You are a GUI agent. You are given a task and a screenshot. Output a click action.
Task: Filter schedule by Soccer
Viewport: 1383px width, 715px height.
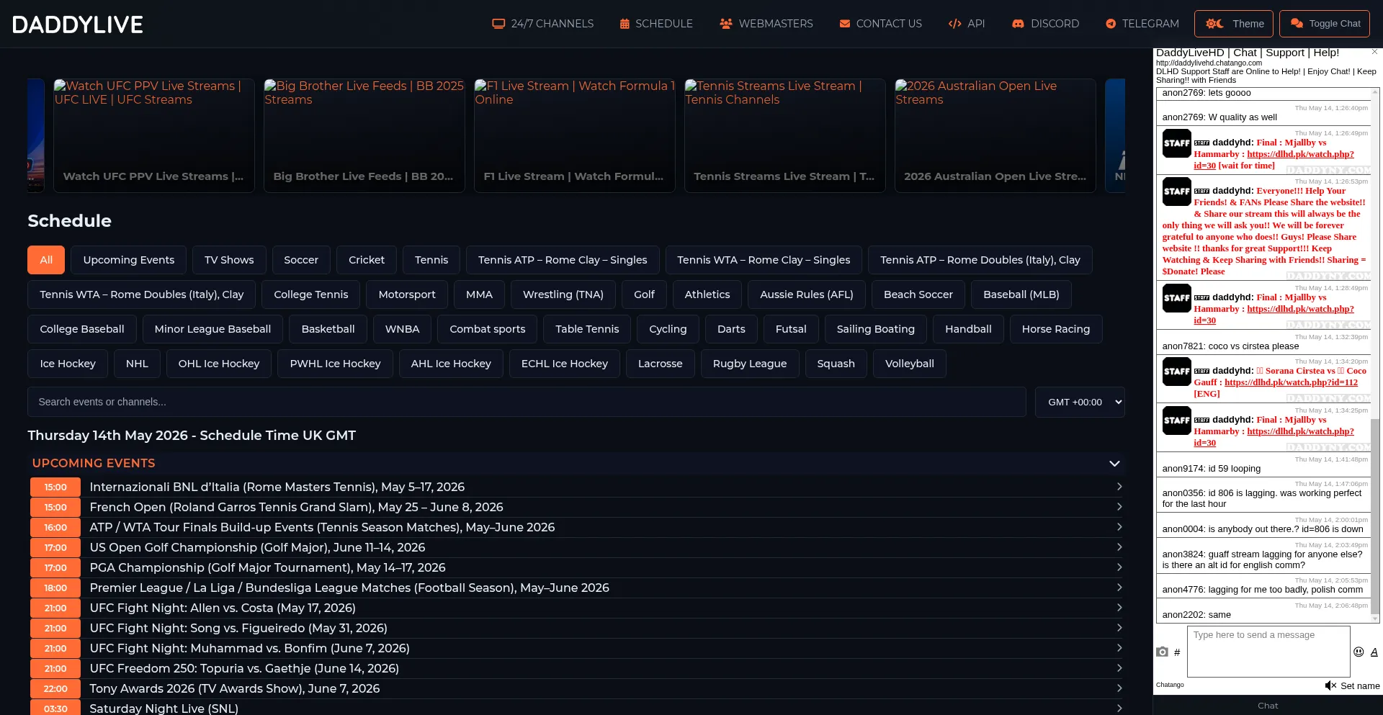point(301,260)
